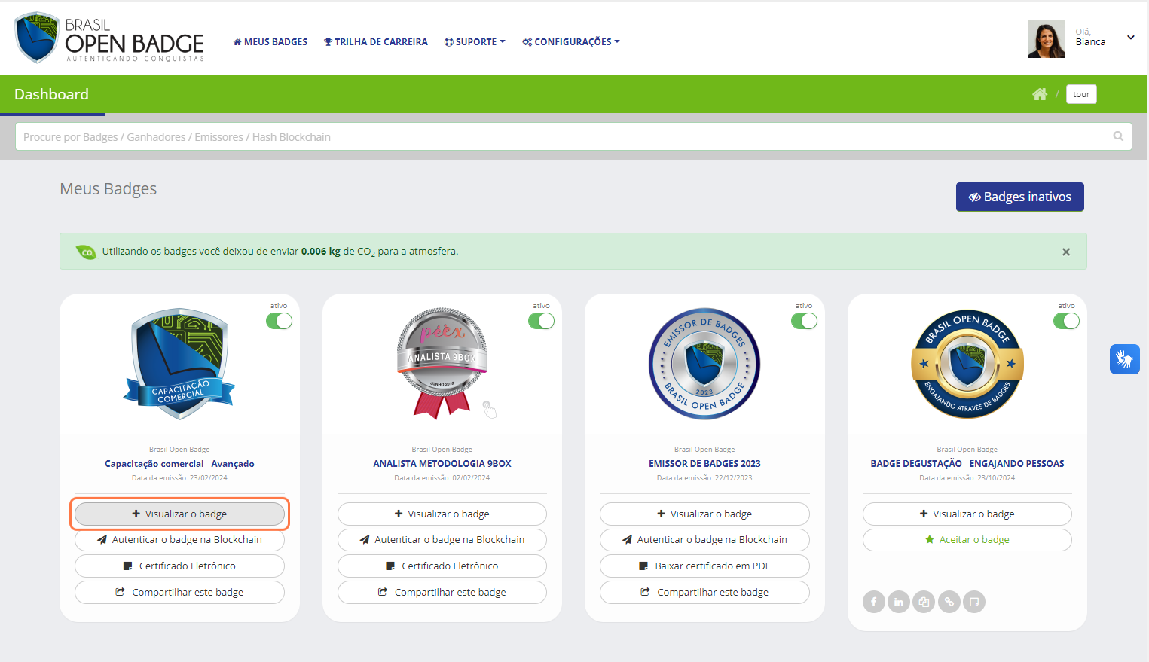
Task: Click the sticky note share icon
Action: click(974, 602)
